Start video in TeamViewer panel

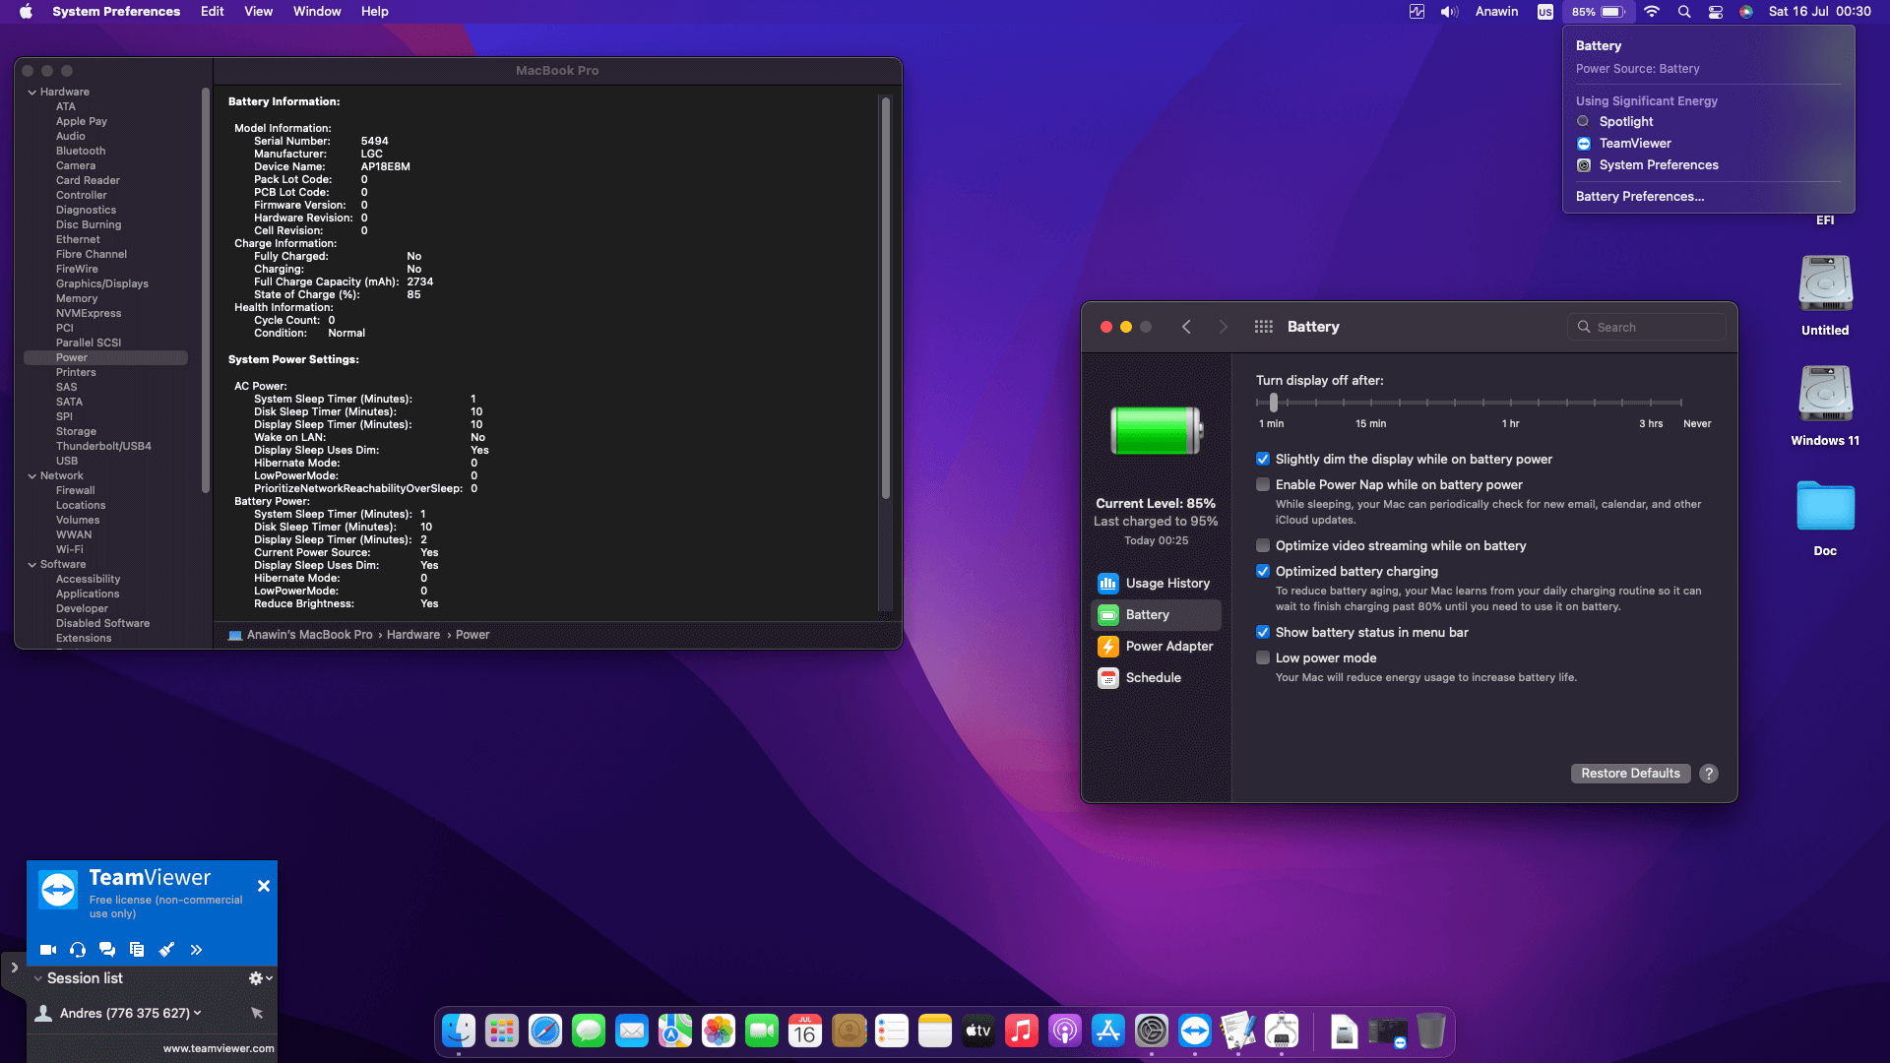[48, 950]
